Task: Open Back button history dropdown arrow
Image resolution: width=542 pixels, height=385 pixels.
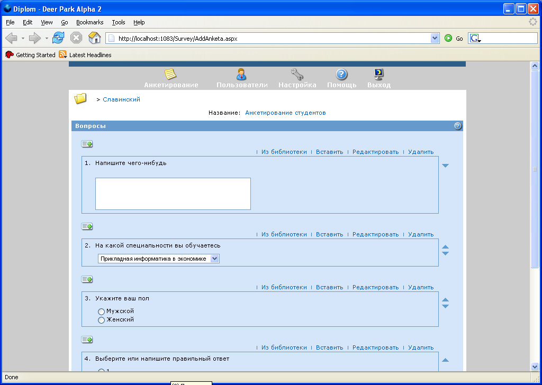Action: (23, 38)
